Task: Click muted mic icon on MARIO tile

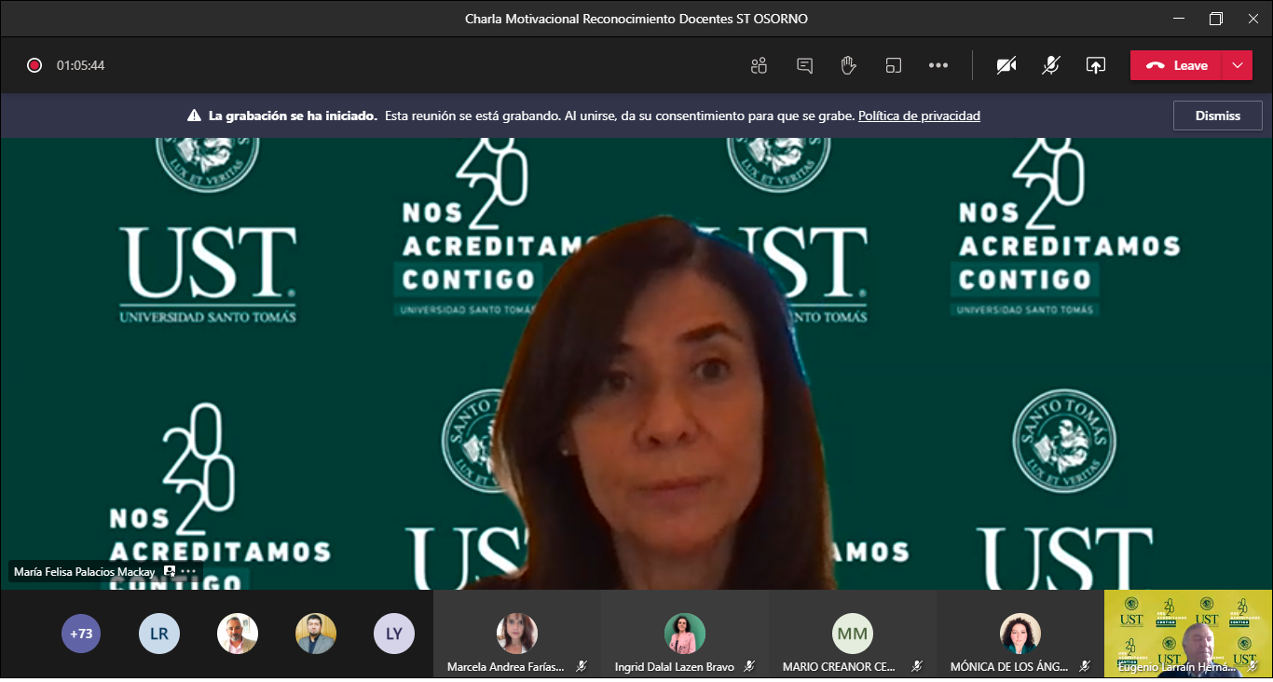Action: click(x=917, y=666)
